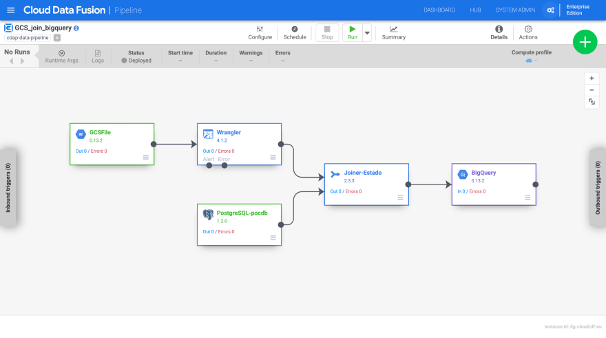Viewport: 606px width, 338px height.
Task: Select the Wrangler node title
Action: point(229,132)
